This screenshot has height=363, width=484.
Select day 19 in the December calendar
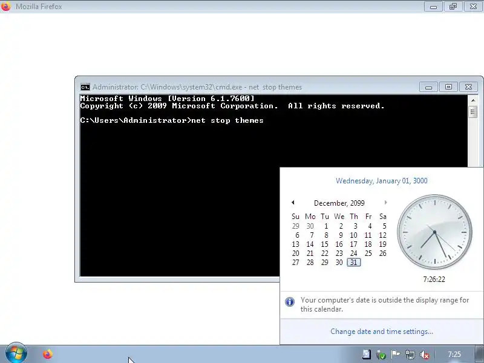coord(383,244)
